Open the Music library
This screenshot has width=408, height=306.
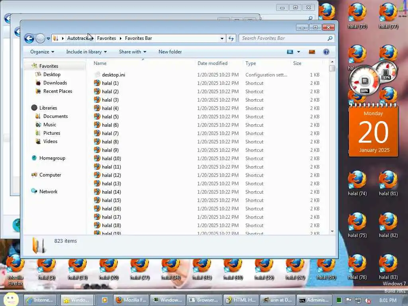coord(49,125)
